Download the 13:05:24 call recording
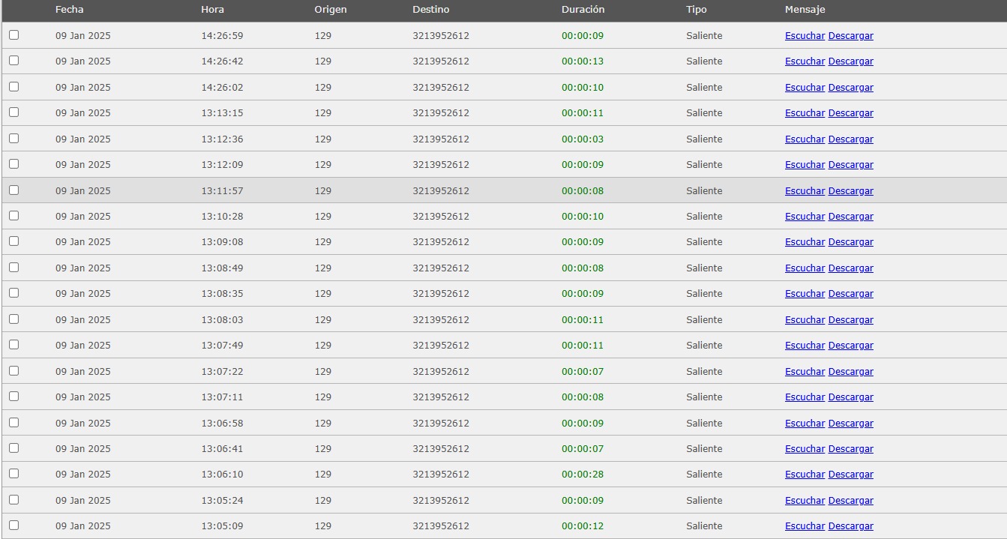Image resolution: width=1007 pixels, height=539 pixels. tap(850, 501)
